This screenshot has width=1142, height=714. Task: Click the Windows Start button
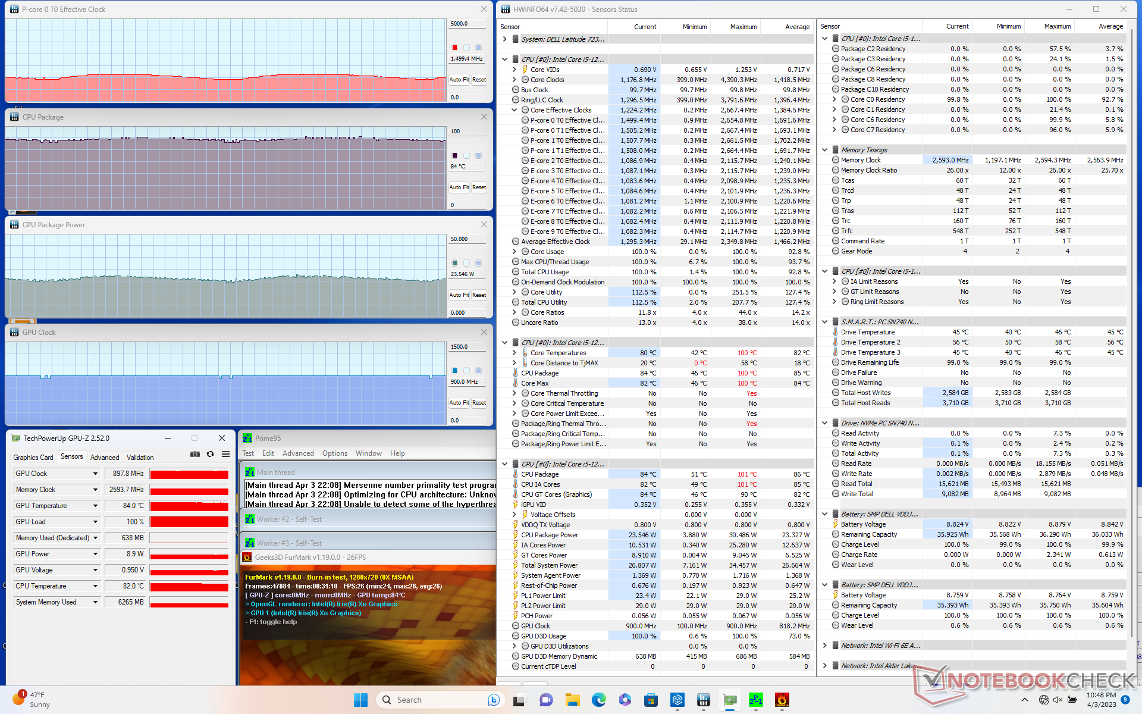(360, 700)
